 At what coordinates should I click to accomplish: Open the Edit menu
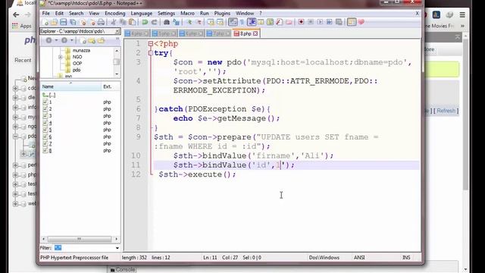coord(59,14)
